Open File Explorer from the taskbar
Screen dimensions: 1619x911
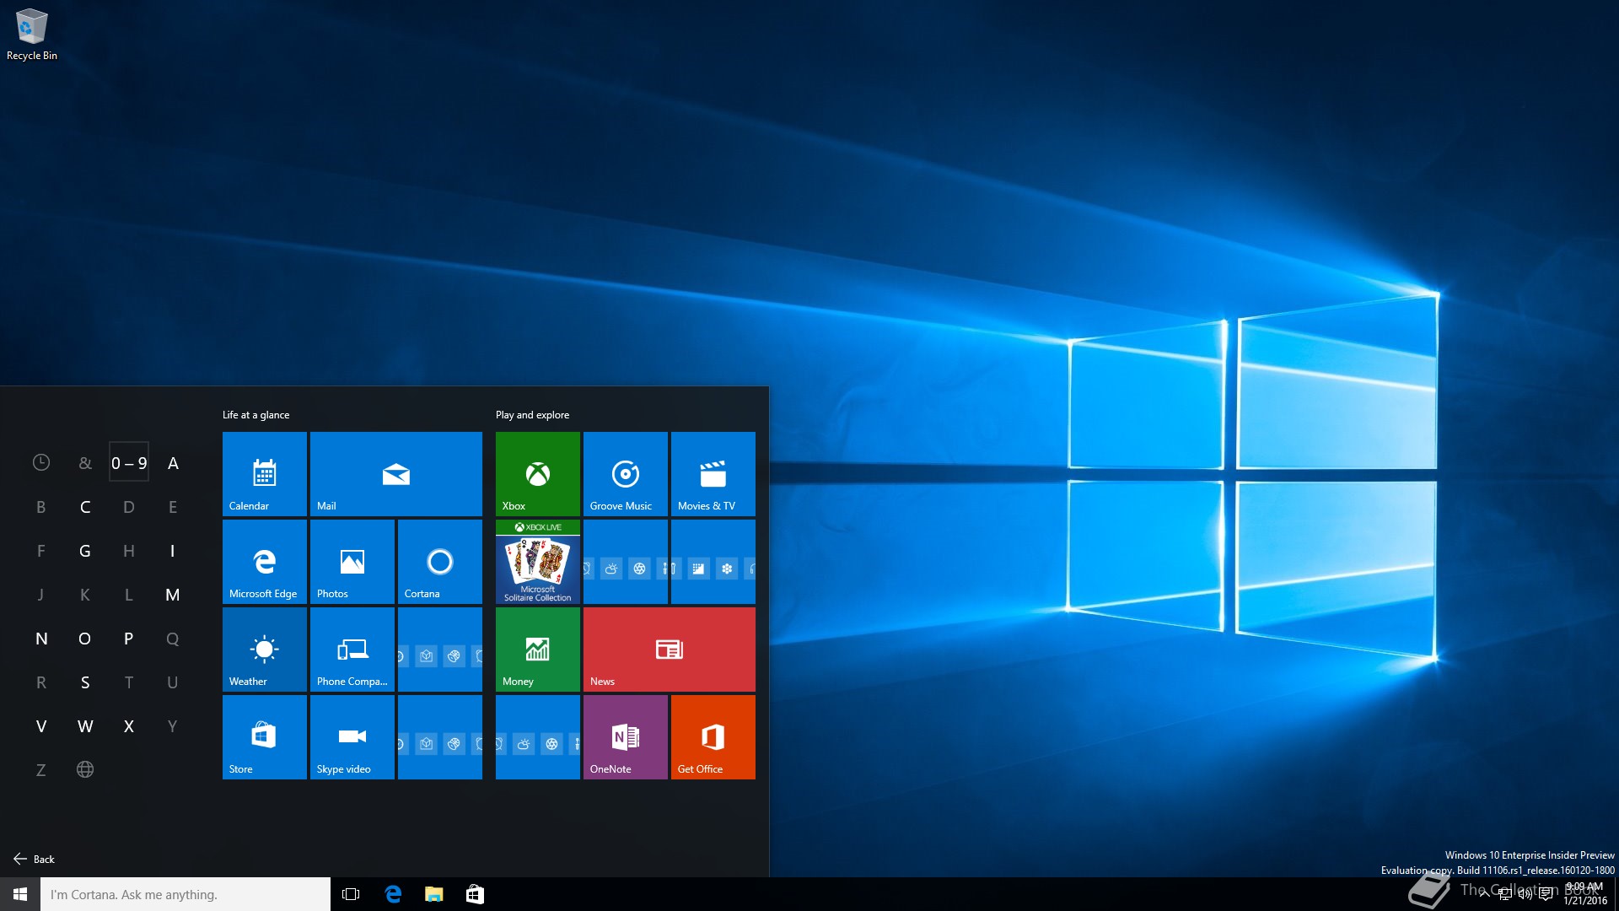point(433,894)
